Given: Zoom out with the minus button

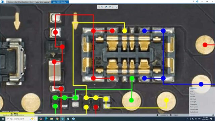Looking at the screenshot, I should [158, 115].
